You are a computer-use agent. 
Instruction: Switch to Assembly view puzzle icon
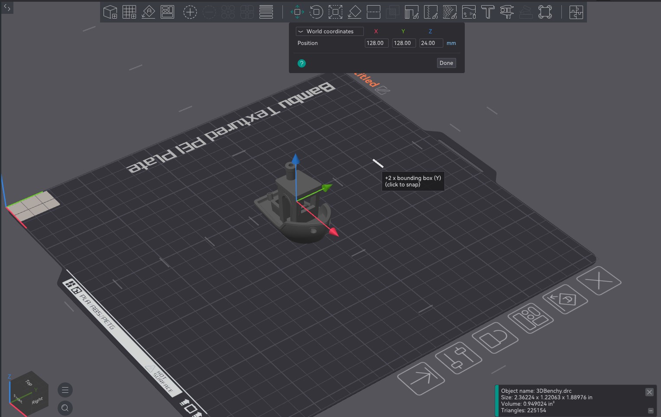coord(576,12)
